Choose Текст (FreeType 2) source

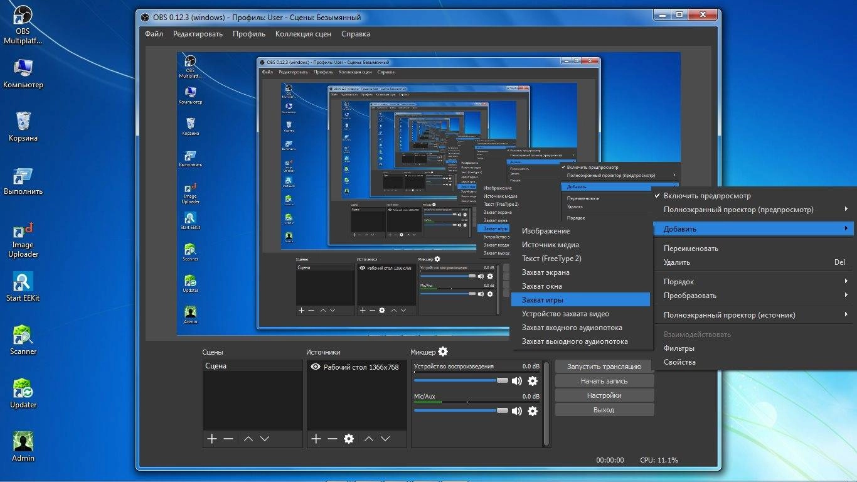pos(580,259)
